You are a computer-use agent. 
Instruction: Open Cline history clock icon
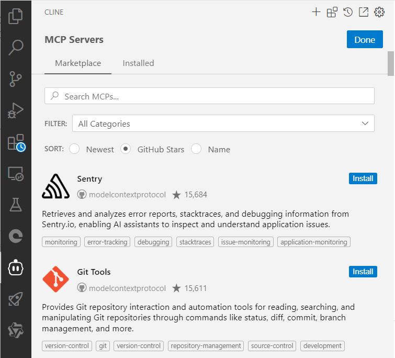(x=348, y=12)
